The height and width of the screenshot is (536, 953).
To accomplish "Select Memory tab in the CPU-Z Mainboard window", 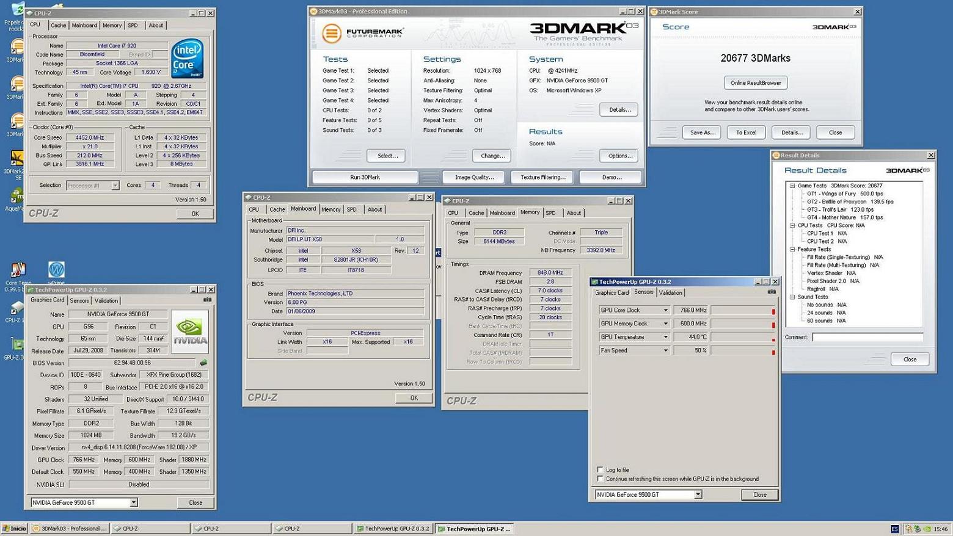I will 331,209.
